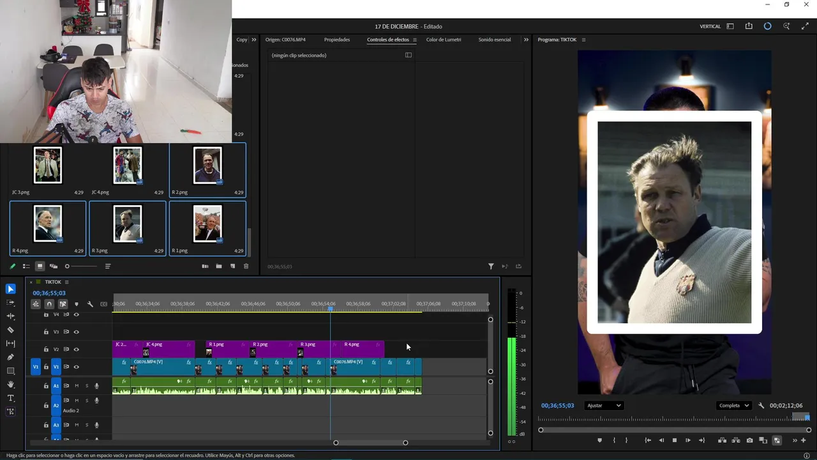This screenshot has height=460, width=817.
Task: Select the Razor tool
Action: coord(11,330)
